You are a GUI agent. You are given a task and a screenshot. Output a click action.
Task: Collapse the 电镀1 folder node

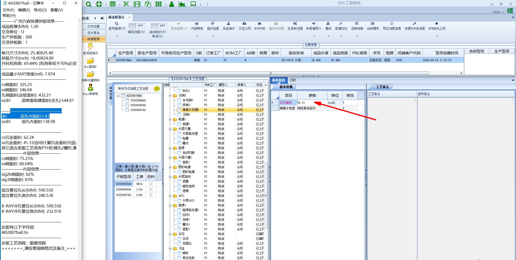pyautogui.click(x=171, y=119)
